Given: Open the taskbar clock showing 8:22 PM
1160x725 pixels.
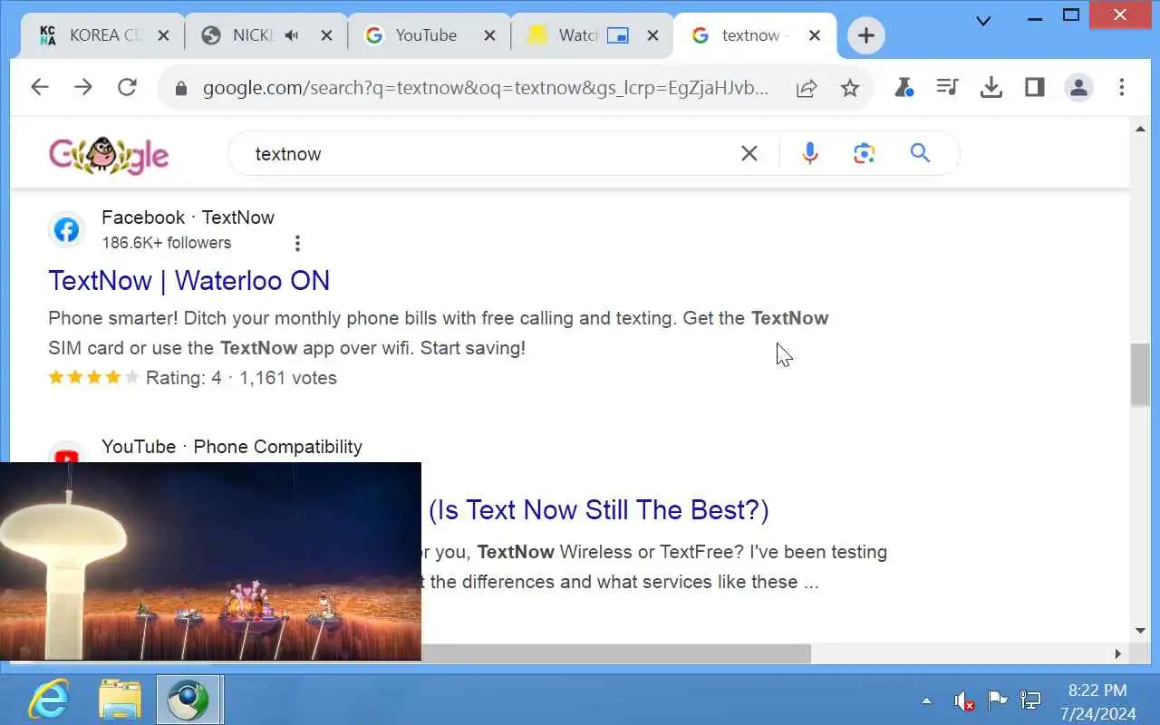Looking at the screenshot, I should (x=1097, y=701).
